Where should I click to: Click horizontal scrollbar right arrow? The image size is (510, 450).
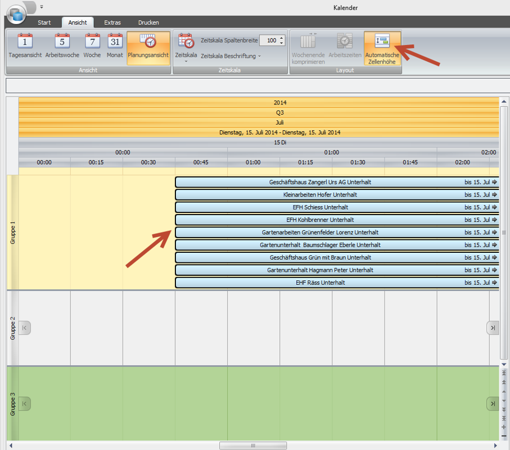(x=495, y=446)
